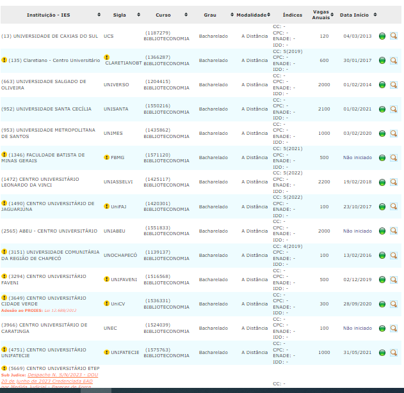Click course code 1550216 Biblioteconomia
Screen dimensions: 404x393
166,109
